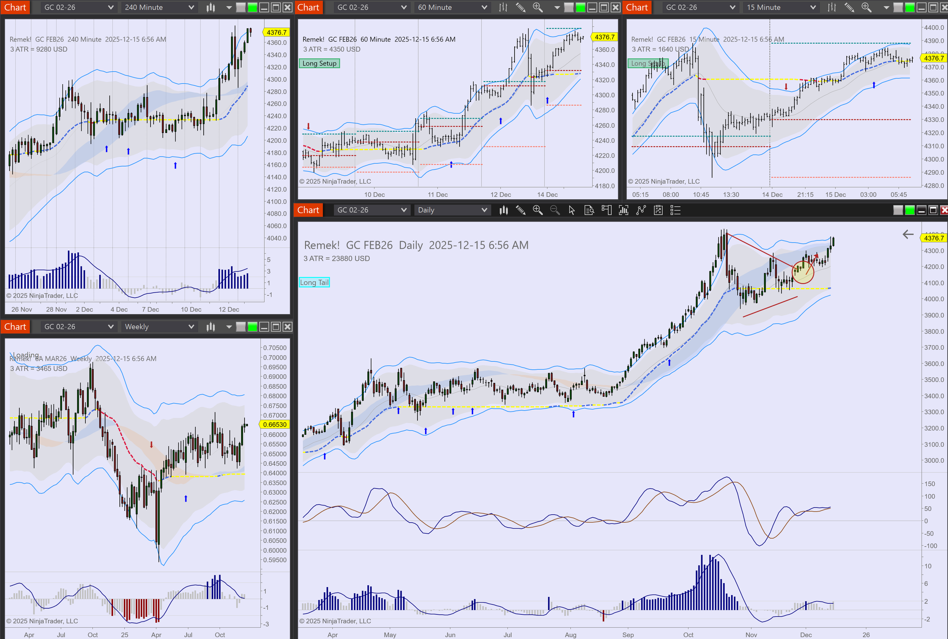Open Data Box icon in Daily chart toolbar
This screenshot has width=948, height=639.
tap(589, 210)
